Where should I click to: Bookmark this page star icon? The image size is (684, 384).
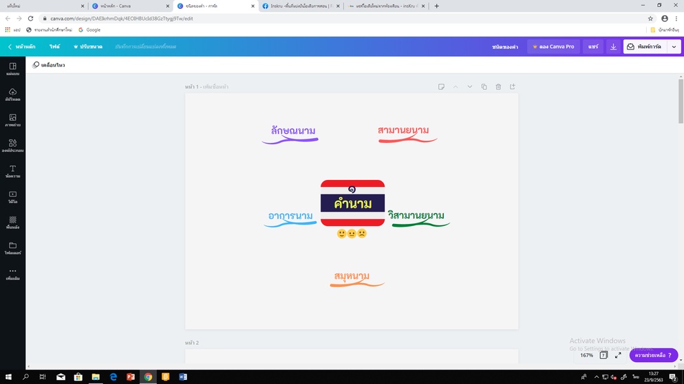650,19
